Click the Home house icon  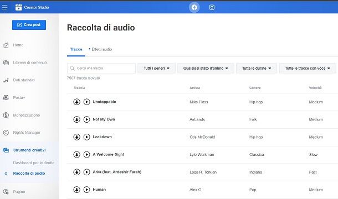point(6,45)
